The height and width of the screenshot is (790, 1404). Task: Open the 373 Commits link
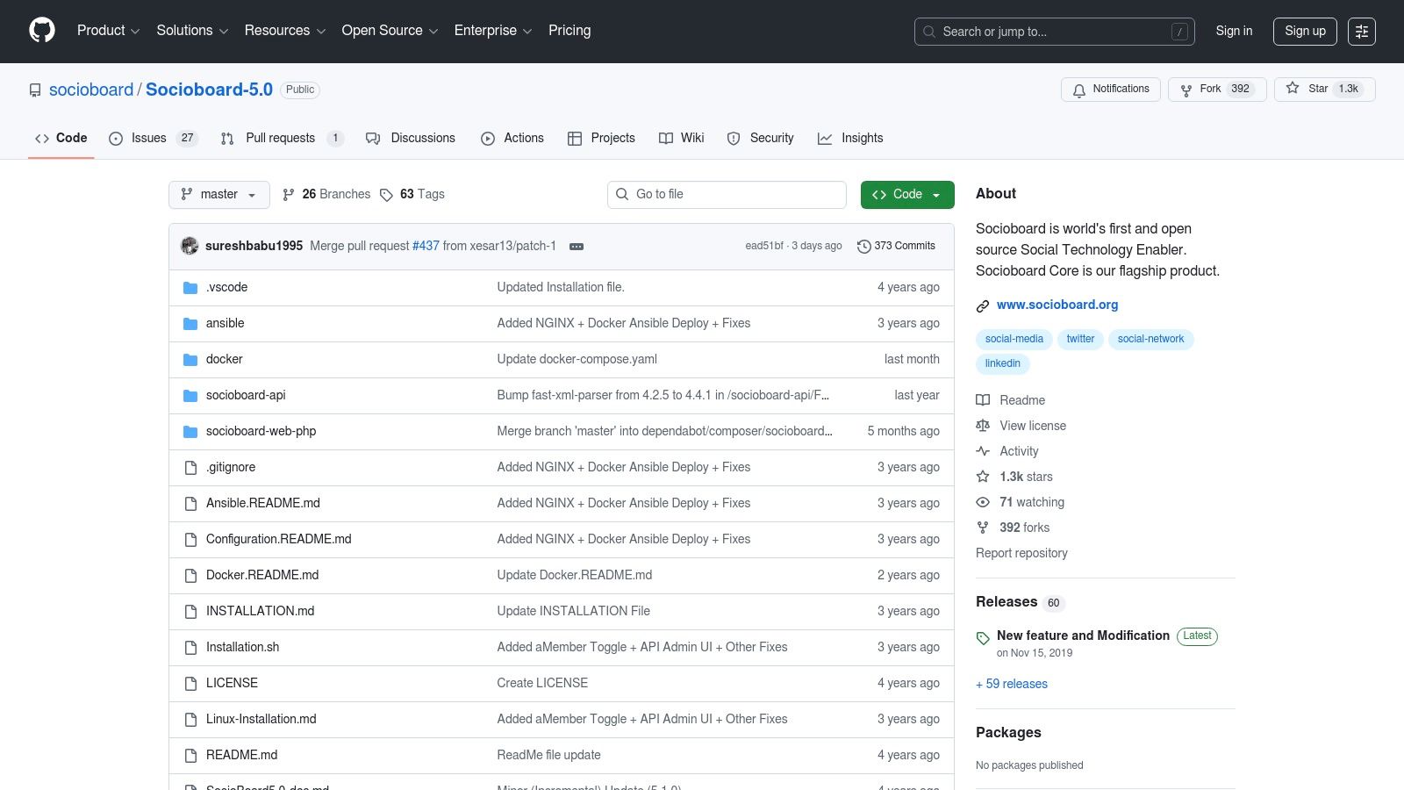click(x=896, y=246)
